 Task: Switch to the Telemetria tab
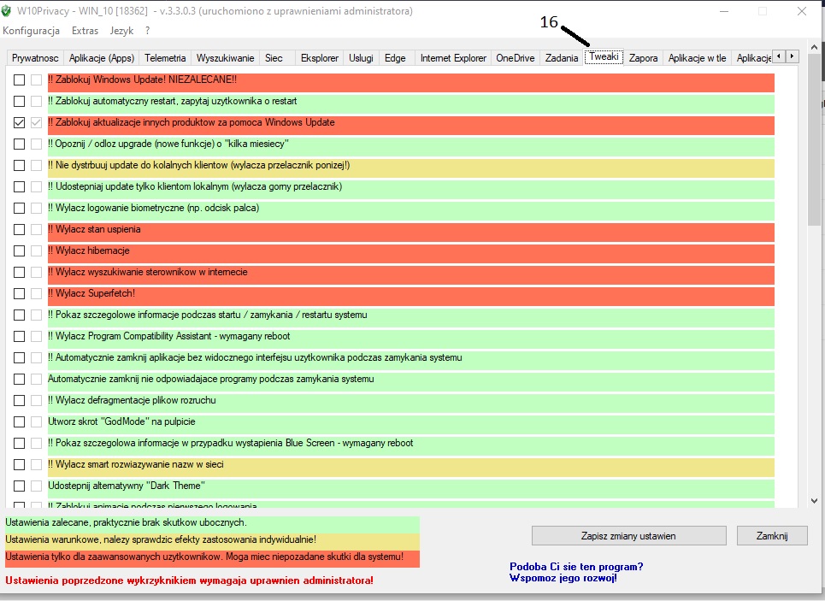[x=165, y=58]
